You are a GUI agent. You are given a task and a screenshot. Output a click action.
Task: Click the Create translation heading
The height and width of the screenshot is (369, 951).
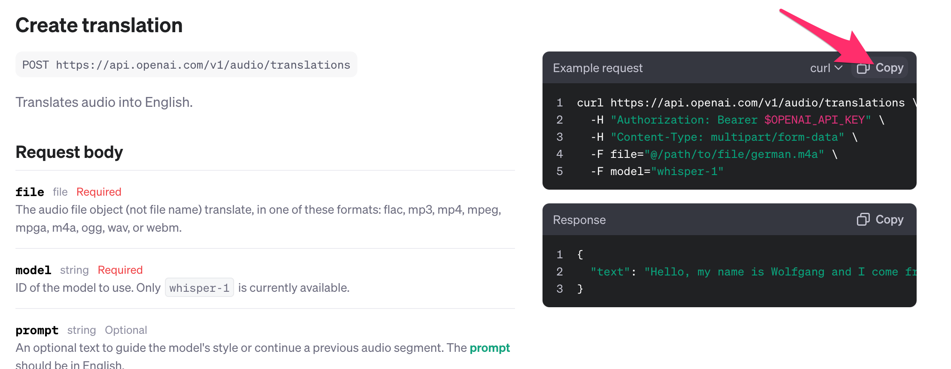coord(99,25)
